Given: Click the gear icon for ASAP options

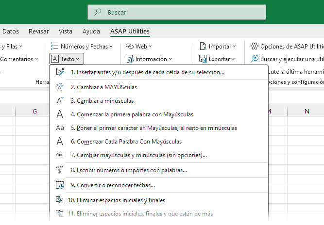Looking at the screenshot, I should [255, 46].
